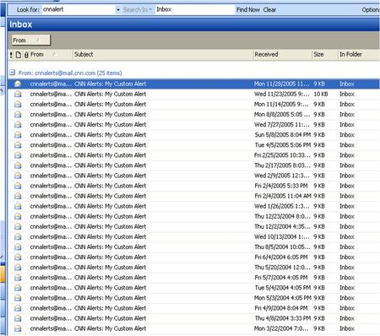The image size is (380, 336).
Task: Click envelope icon of Thu 12/2/2004 message
Action: (x=18, y=226)
